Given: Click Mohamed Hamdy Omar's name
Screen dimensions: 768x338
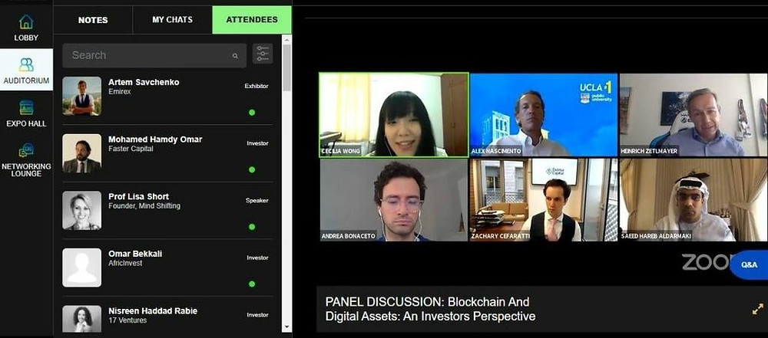Looking at the screenshot, I should tap(155, 139).
